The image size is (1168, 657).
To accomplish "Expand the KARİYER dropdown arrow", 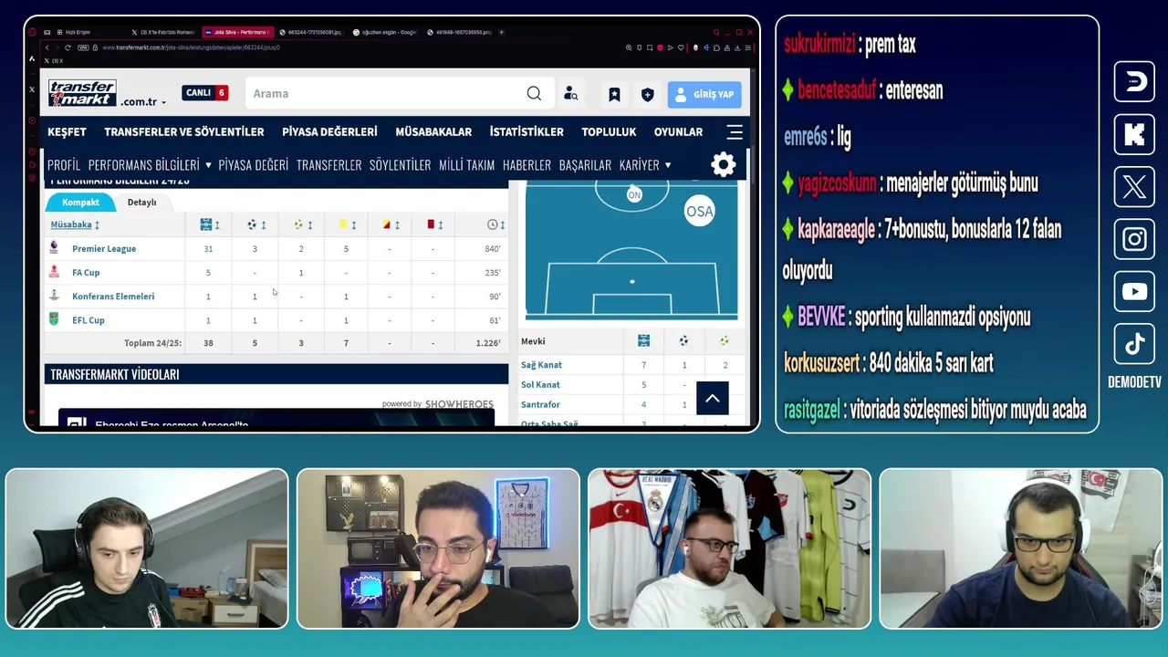I will [668, 165].
